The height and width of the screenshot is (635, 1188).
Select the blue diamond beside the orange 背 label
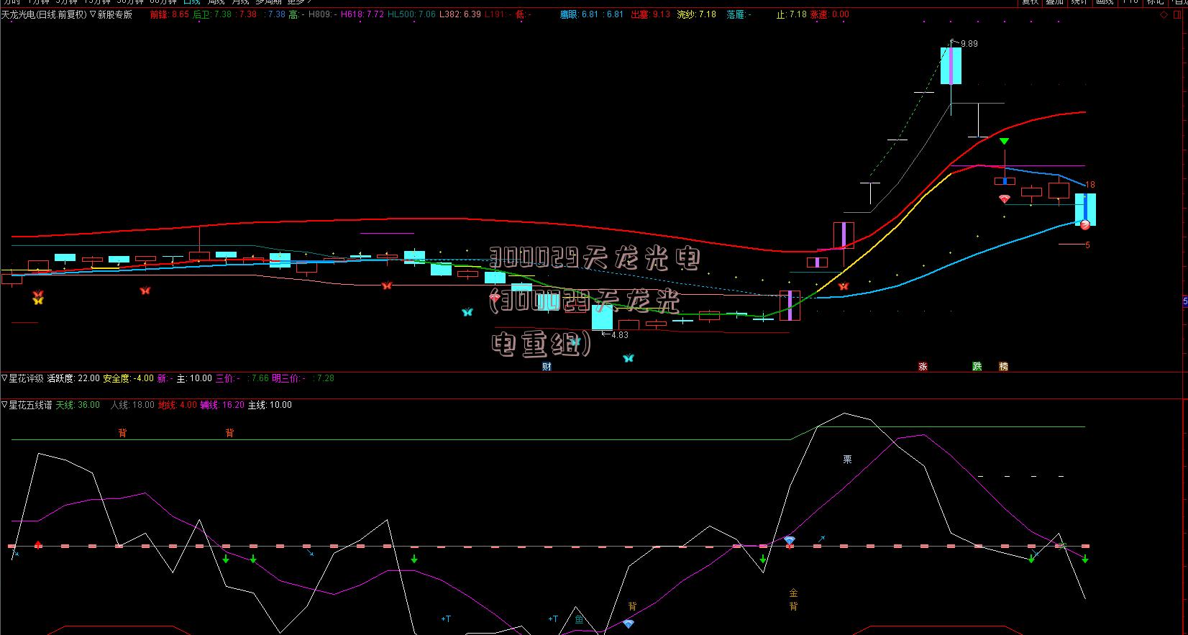coord(629,623)
